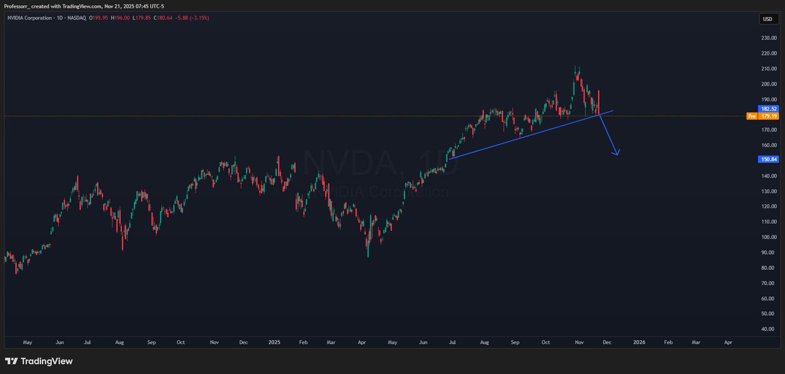Click the 160.00 price axis label
The height and width of the screenshot is (374, 785).
pos(768,145)
